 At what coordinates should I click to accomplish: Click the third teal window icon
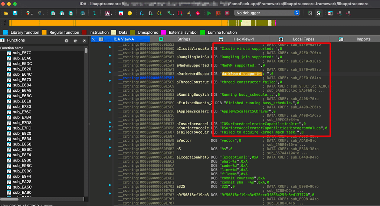coord(71,13)
